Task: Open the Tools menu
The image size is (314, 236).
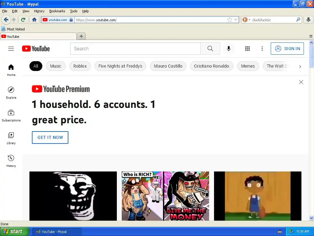Action: click(74, 11)
